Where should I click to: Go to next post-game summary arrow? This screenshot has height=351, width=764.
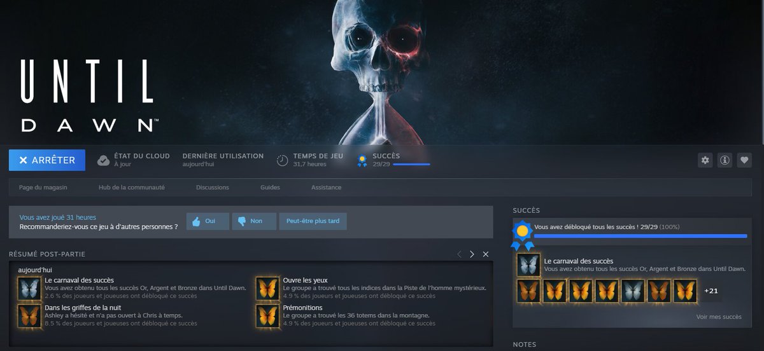tap(472, 254)
